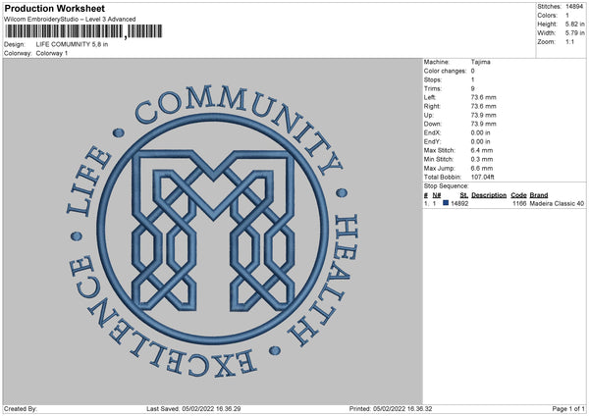Image resolution: width=589 pixels, height=416 pixels.
Task: Click the 'Created By:' label
Action: coord(21,408)
